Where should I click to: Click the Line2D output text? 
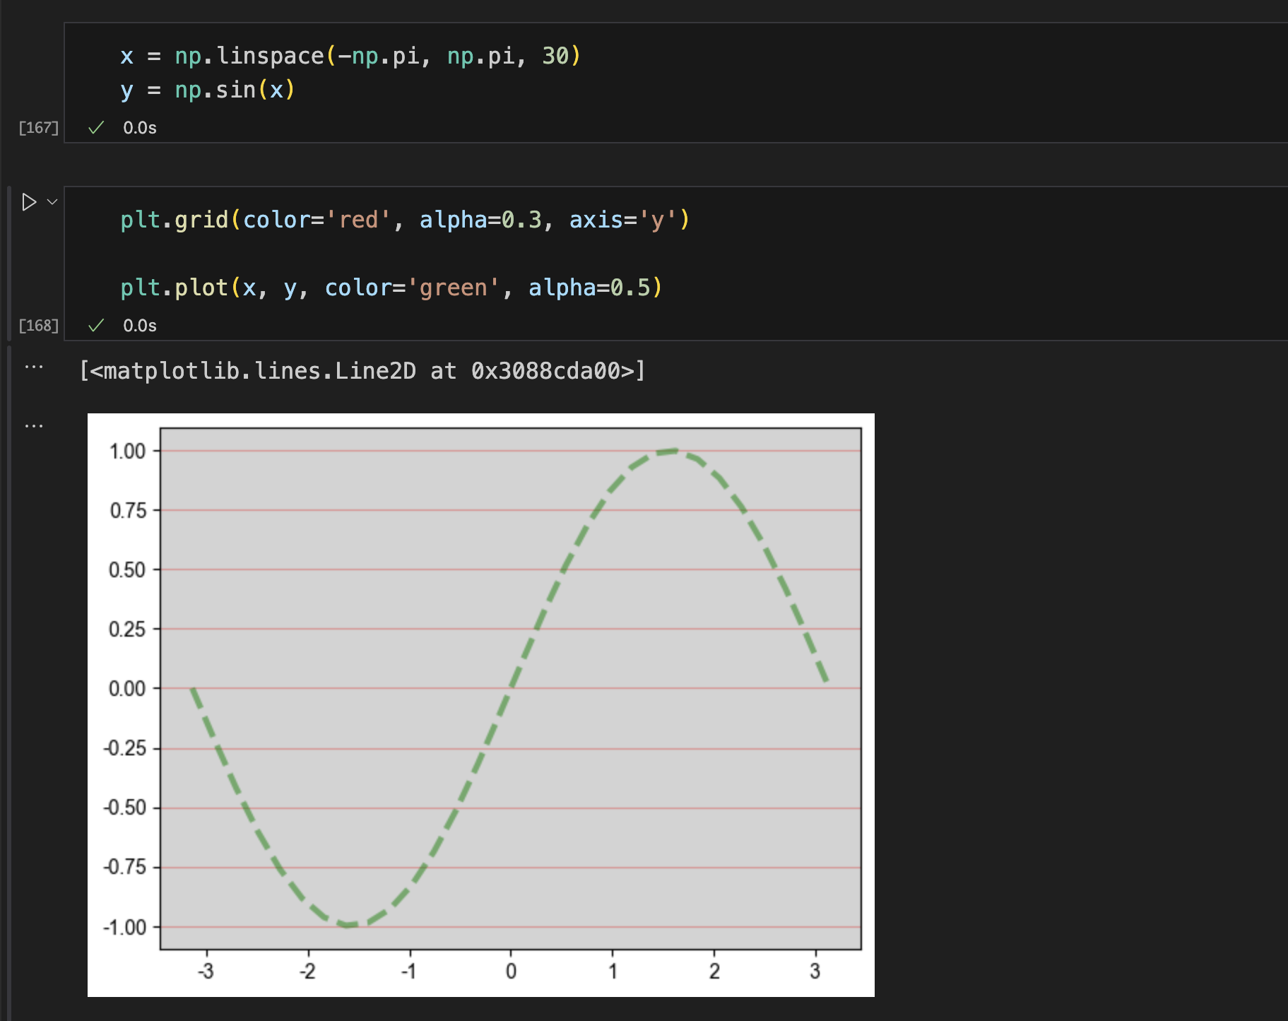[x=362, y=371]
